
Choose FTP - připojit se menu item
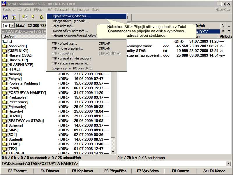click(x=87, y=43)
